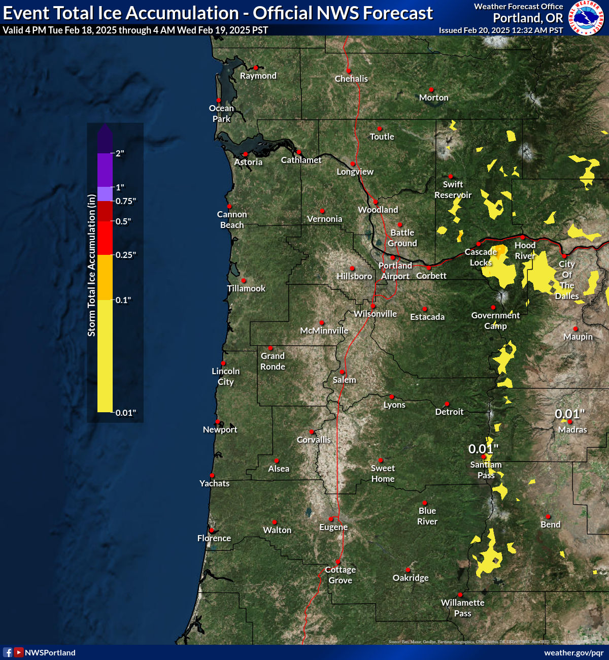The height and width of the screenshot is (660, 609).
Task: Select the purple 1" to 2" legend band
Action: pyautogui.click(x=105, y=170)
